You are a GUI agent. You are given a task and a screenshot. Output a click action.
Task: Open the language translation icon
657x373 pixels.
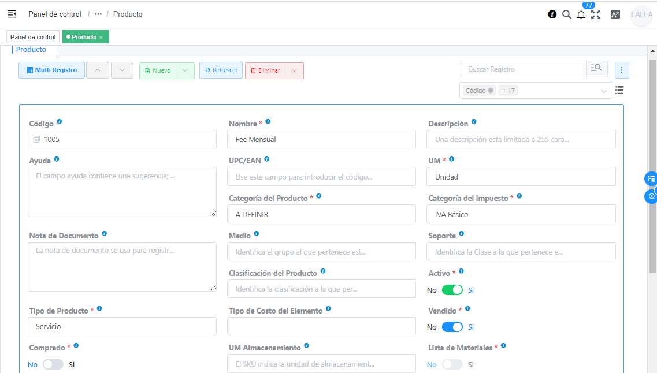615,14
